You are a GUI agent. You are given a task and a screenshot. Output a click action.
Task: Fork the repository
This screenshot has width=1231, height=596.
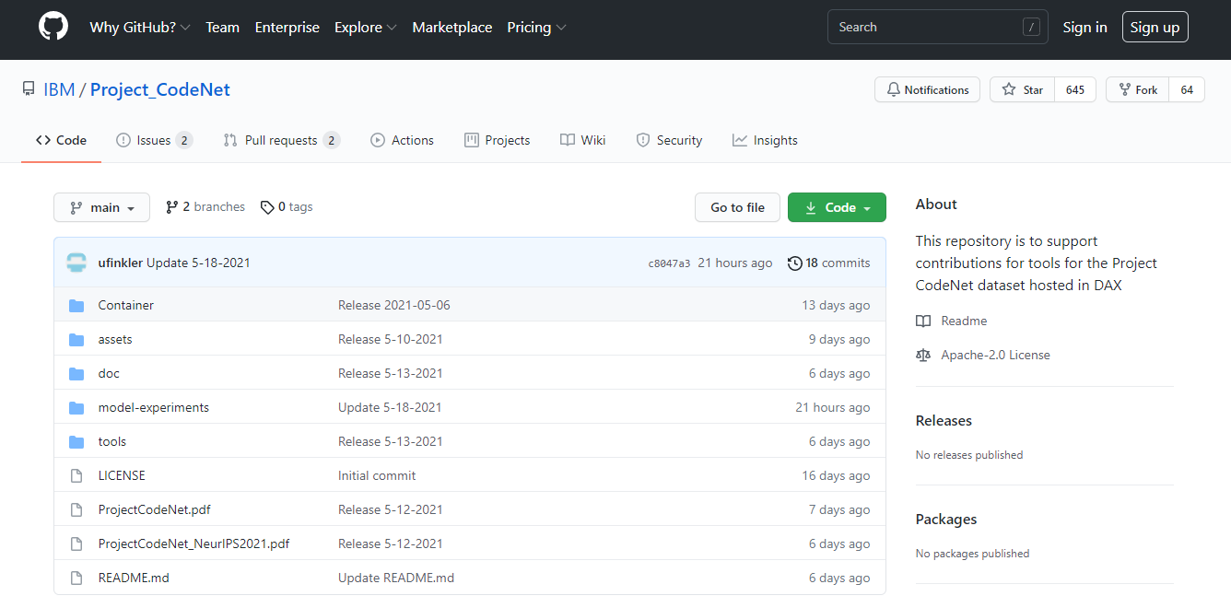pyautogui.click(x=1136, y=89)
